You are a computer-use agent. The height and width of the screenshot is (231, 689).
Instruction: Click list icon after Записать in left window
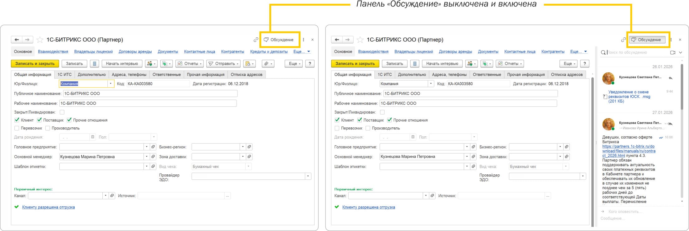tap(95, 64)
